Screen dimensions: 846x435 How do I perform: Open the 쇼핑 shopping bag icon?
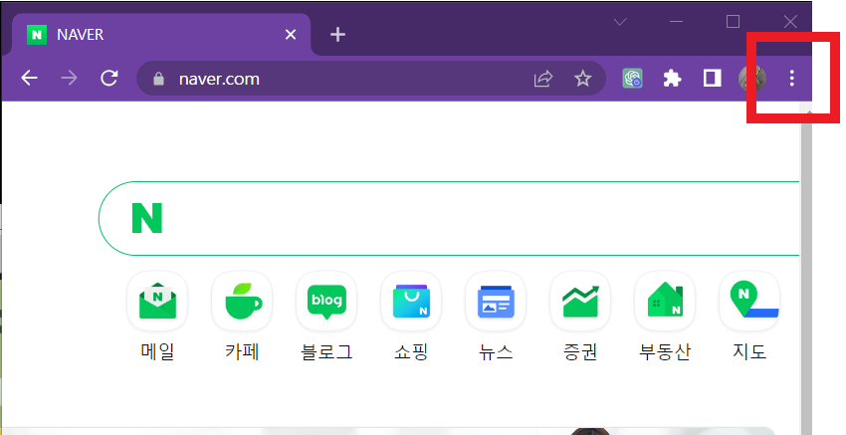click(x=411, y=301)
